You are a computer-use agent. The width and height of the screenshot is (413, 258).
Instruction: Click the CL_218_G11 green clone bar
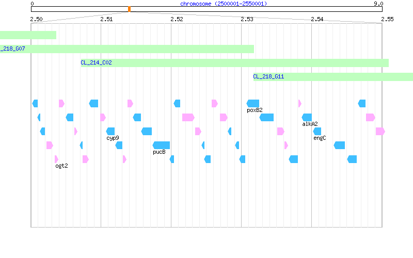333,77
